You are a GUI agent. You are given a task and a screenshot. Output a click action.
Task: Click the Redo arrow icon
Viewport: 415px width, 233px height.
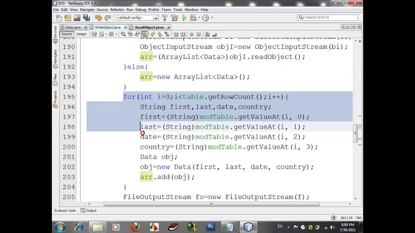(x=107, y=18)
